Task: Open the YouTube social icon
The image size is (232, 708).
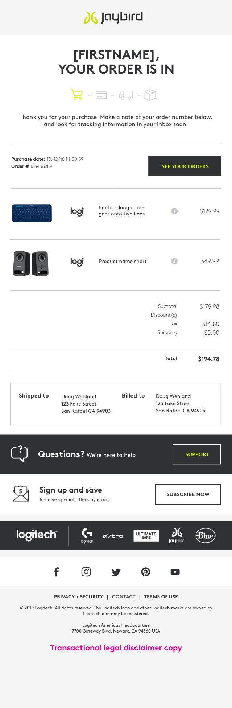Action: pos(175,572)
